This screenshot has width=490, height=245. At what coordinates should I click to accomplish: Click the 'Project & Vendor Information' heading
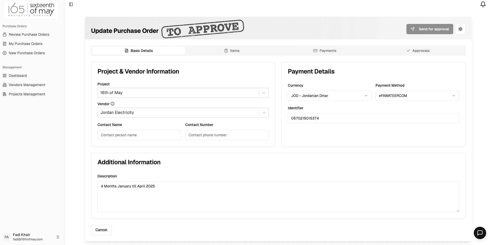138,71
